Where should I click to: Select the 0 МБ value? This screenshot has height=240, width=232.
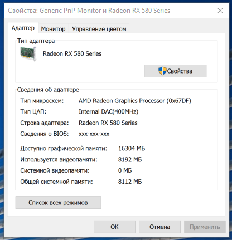pos(125,170)
